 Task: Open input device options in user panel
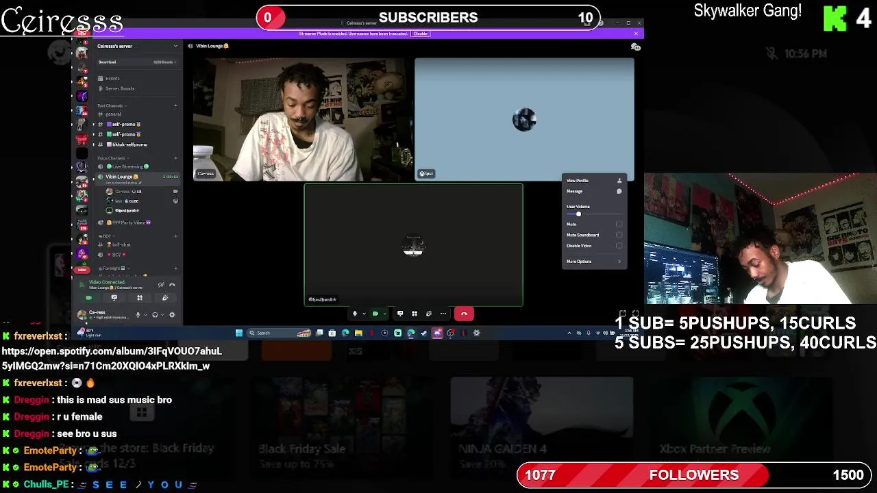(x=145, y=315)
